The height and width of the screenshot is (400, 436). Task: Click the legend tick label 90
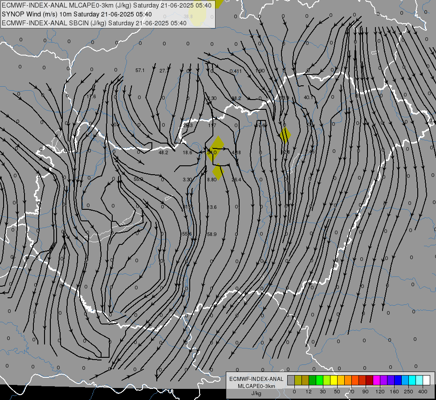coord(365,392)
